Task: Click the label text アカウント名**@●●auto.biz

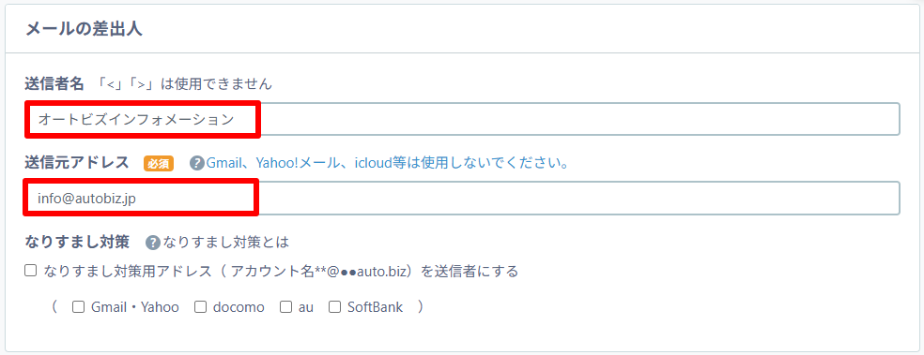Action: tap(323, 272)
